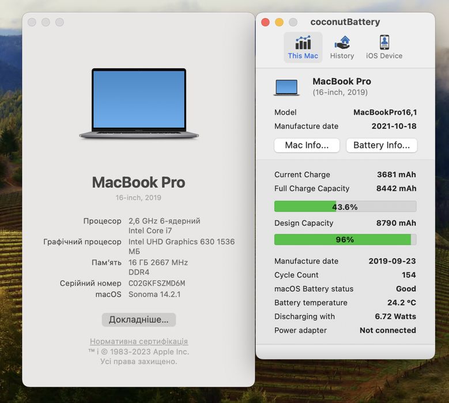The width and height of the screenshot is (449, 403).
Task: Click the MacBookPro16,1 model value
Action: pos(385,112)
